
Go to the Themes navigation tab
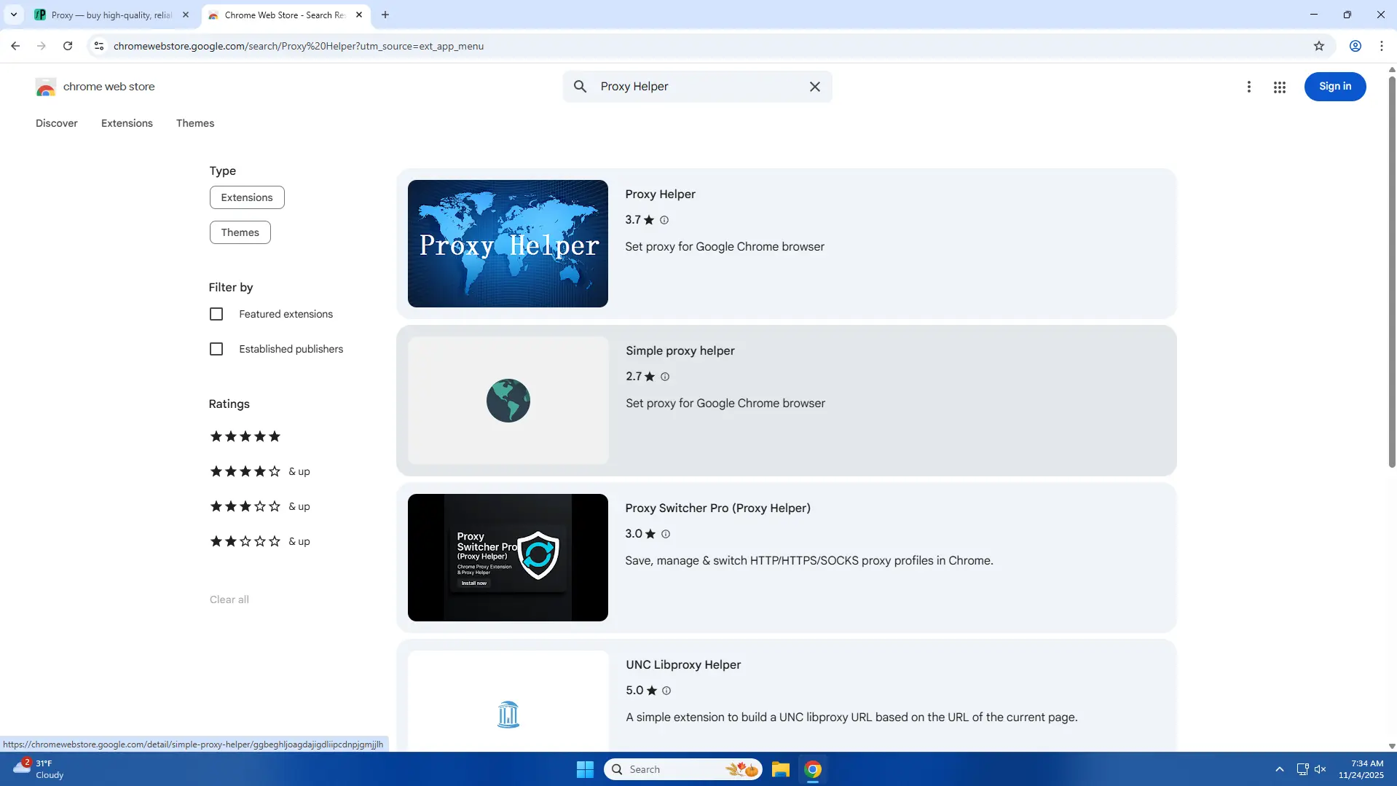[195, 123]
